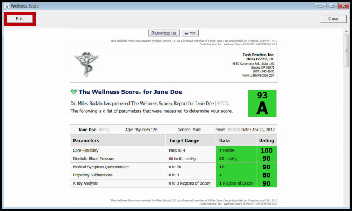Select the Medical Symptom Questionnaire row label
This screenshot has width=352, height=211.
[x=101, y=167]
